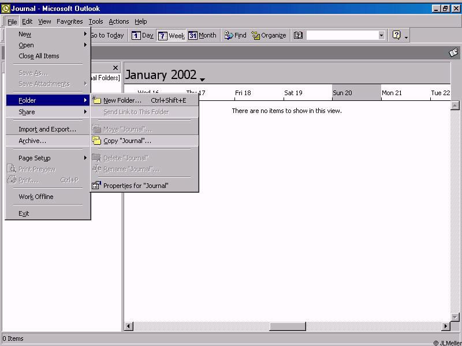Open the View menu
The width and height of the screenshot is (462, 346).
44,21
